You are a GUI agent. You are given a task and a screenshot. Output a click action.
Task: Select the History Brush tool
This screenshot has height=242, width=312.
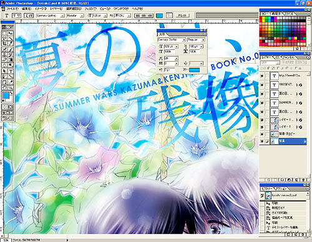coord(11,55)
